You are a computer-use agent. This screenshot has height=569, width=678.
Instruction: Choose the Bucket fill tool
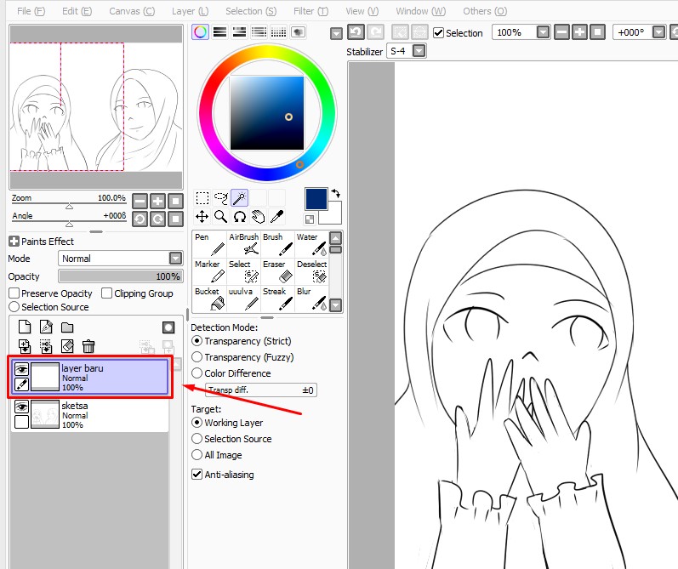pos(209,299)
